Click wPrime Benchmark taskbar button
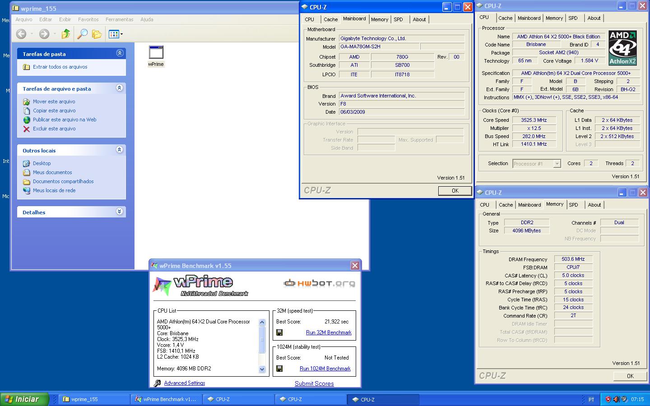Viewport: 650px width, 406px height. 167,399
